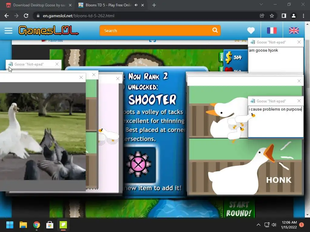Click the orange search magnifier icon
The image size is (310, 232).
pyautogui.click(x=215, y=30)
